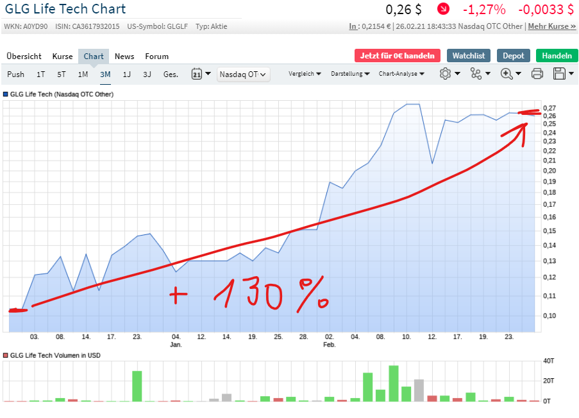579x418 pixels.
Task: Click the Typ: Aktie text
Action: pyautogui.click(x=211, y=26)
